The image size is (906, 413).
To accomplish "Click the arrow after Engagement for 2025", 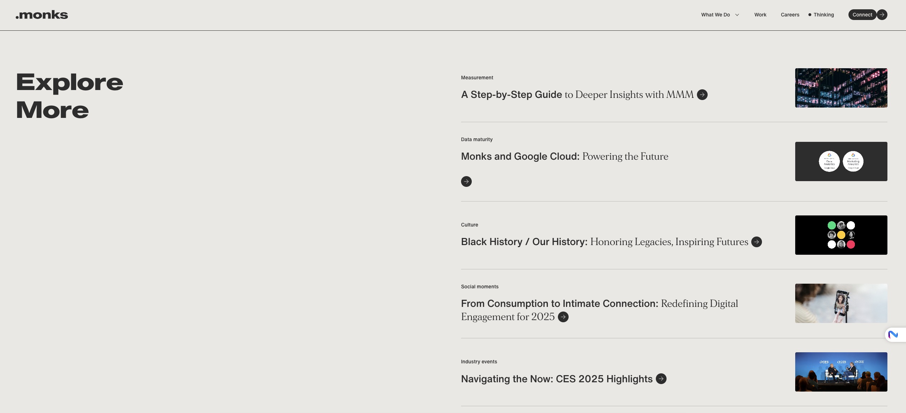I will (x=563, y=317).
